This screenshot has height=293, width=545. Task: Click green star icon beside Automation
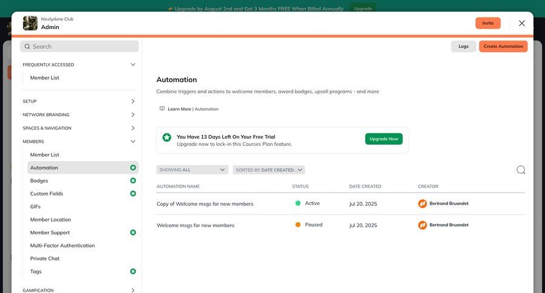133,168
